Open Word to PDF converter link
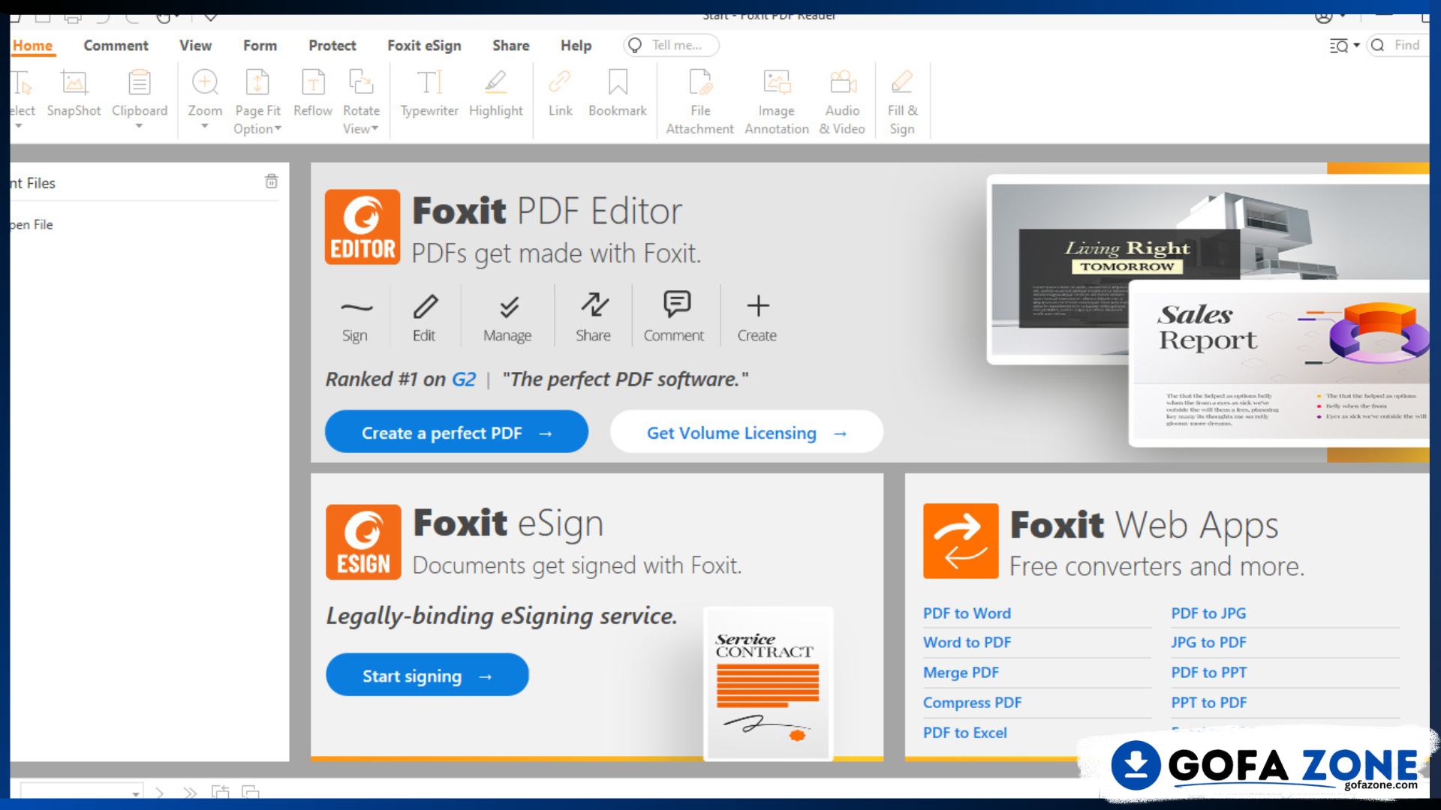This screenshot has width=1441, height=810. tap(967, 643)
